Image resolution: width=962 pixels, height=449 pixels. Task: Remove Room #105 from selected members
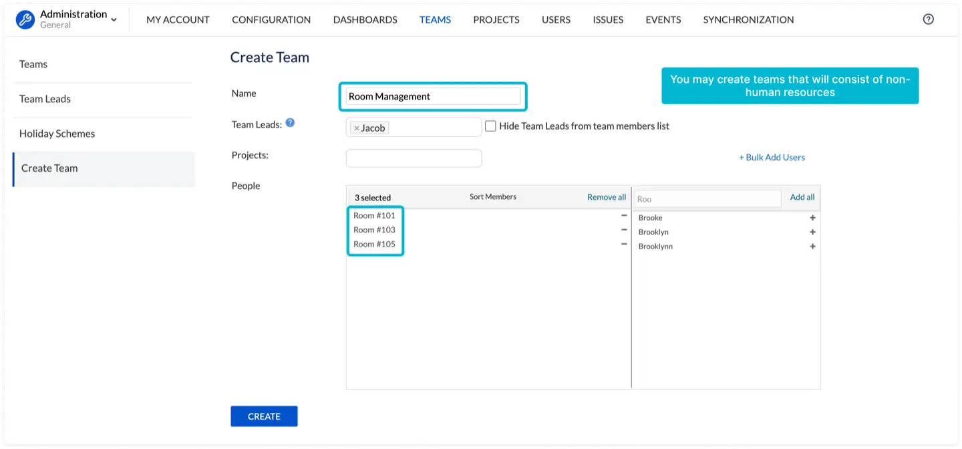[623, 245]
